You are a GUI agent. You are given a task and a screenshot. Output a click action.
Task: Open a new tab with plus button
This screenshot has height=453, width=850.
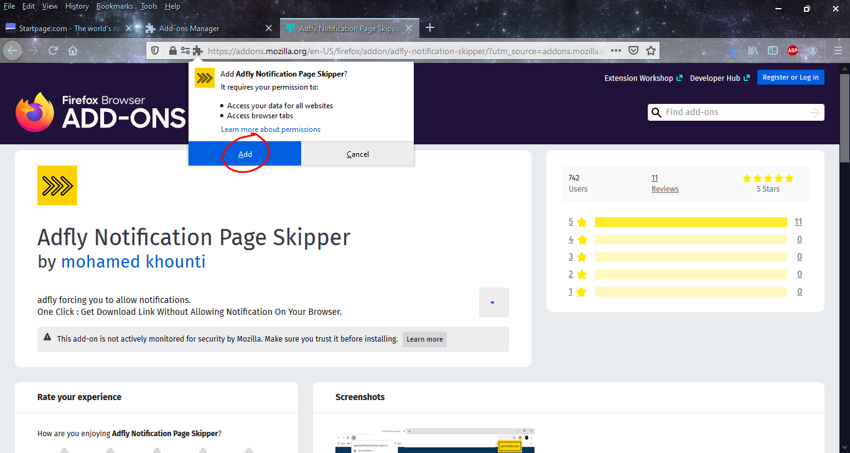429,28
